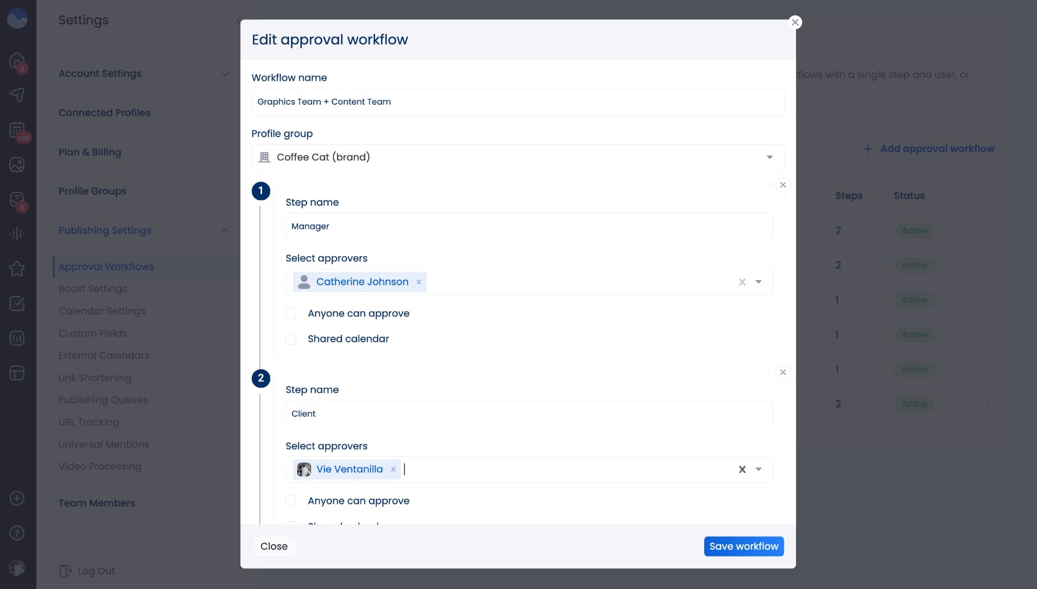Viewport: 1037px width, 589px height.
Task: Click the paper plane publish icon in sidebar
Action: click(17, 95)
